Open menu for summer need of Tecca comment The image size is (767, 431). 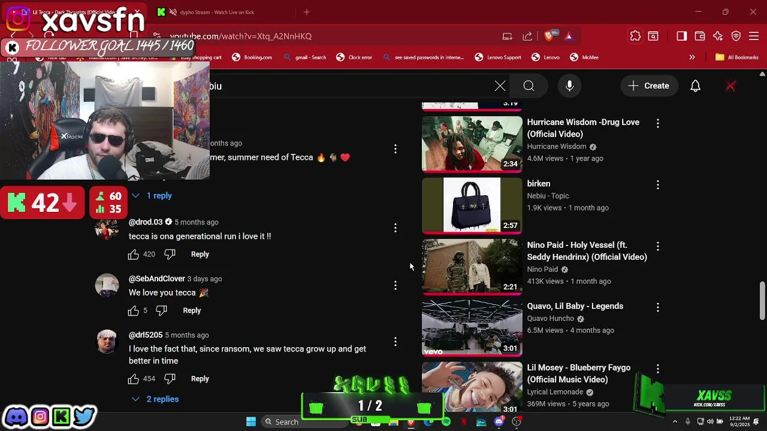pos(395,148)
